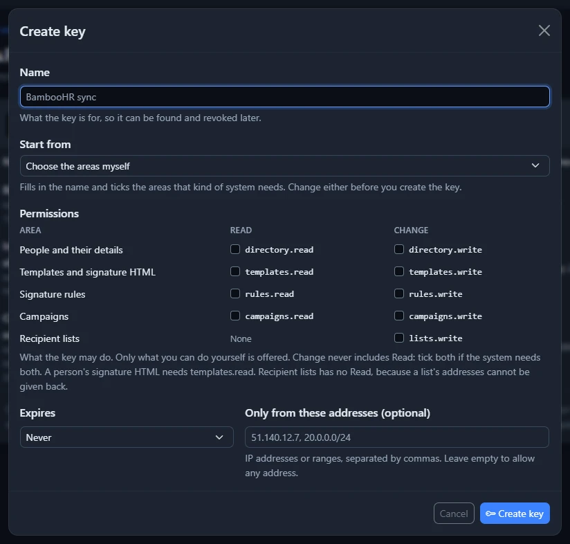
Task: Open the Expires dropdown
Action: (127, 437)
